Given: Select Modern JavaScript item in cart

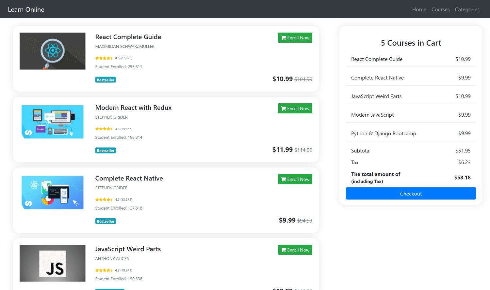Looking at the screenshot, I should tap(411, 115).
